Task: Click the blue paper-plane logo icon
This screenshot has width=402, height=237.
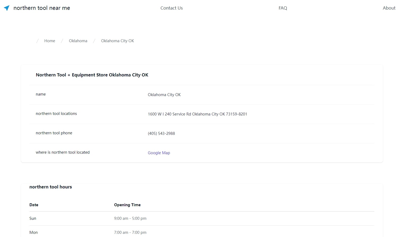Action: pyautogui.click(x=7, y=8)
